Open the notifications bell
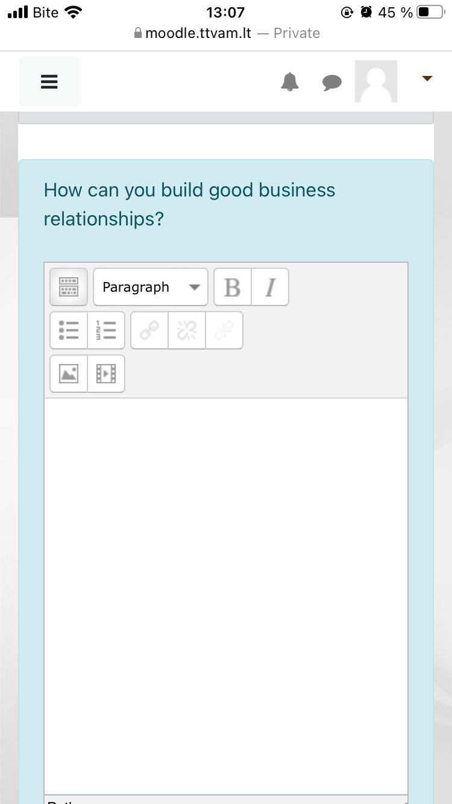This screenshot has height=804, width=452. [x=290, y=81]
